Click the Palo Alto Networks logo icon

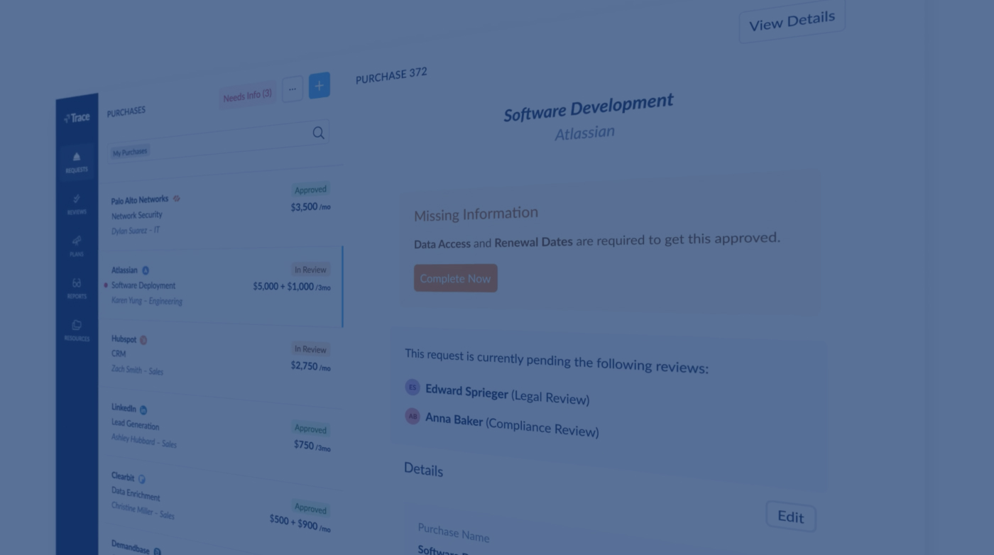tap(177, 199)
